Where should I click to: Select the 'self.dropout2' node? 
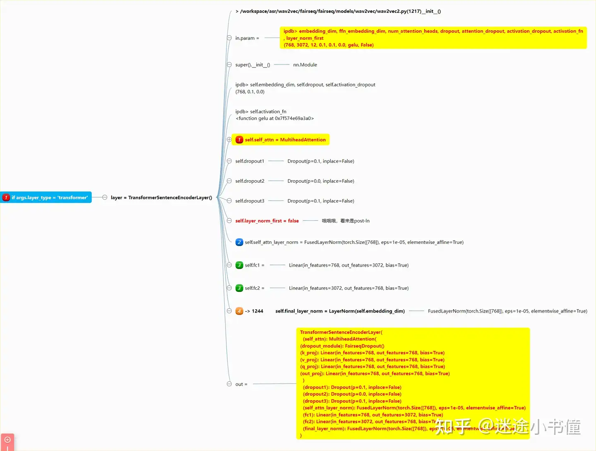(250, 181)
